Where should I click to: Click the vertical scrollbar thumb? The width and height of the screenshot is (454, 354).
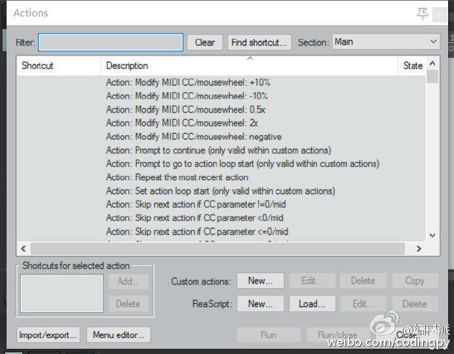coord(432,76)
